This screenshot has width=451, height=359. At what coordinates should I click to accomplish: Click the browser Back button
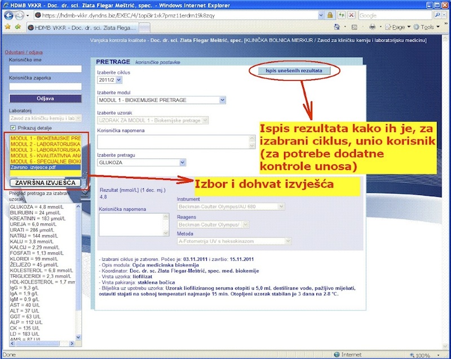coord(8,15)
